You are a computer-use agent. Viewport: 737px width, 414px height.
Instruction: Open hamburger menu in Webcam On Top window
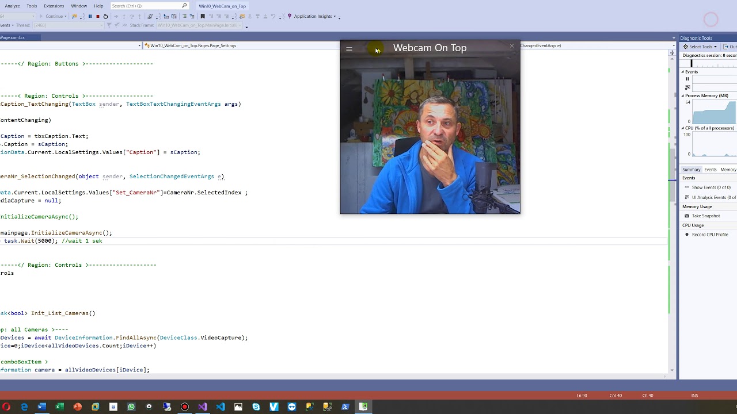349,49
